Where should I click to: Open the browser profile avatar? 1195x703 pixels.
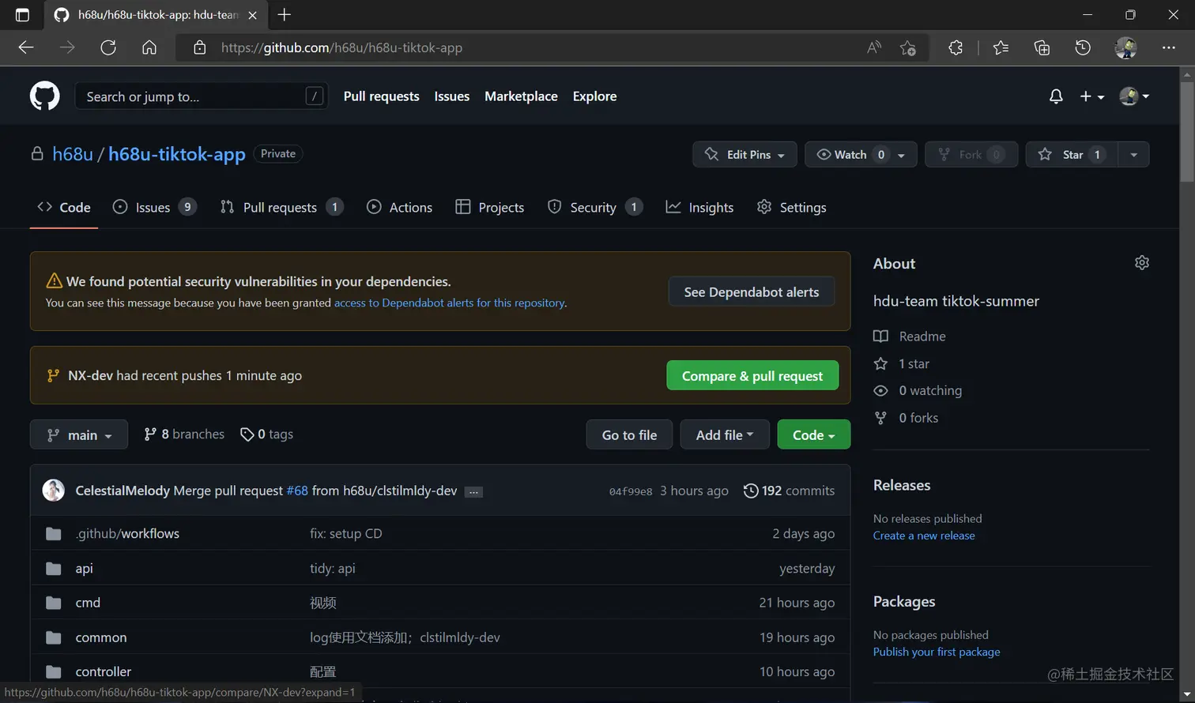(1125, 47)
